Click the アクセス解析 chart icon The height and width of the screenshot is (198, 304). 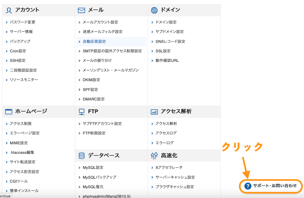point(154,112)
